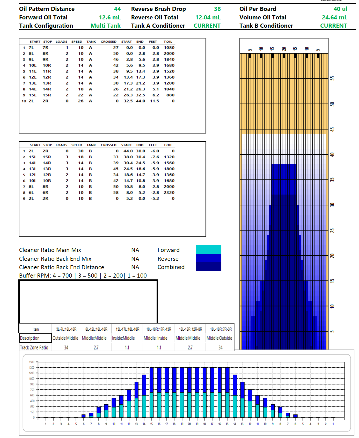Image resolution: width=359 pixels, height=438 pixels.
Task: Click the 45 foot marker on lane graph
Action: [332, 129]
